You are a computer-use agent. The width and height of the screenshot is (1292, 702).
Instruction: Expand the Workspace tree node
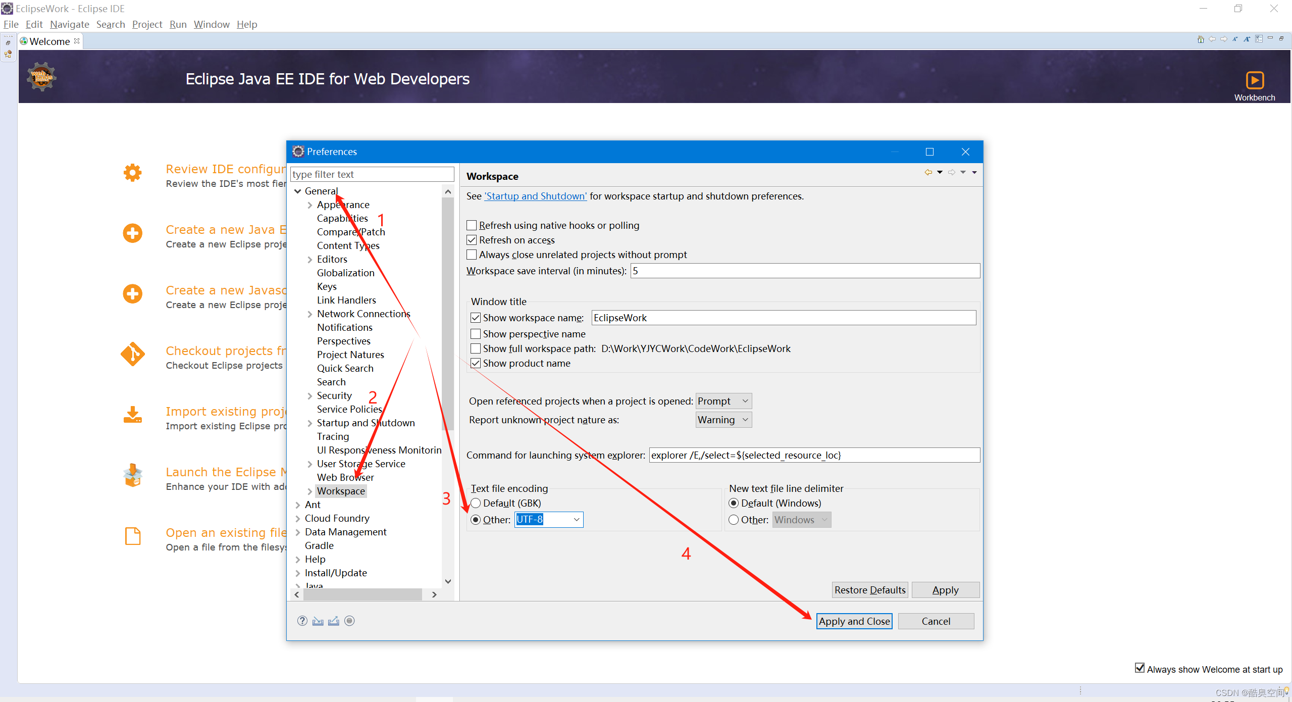pos(310,491)
